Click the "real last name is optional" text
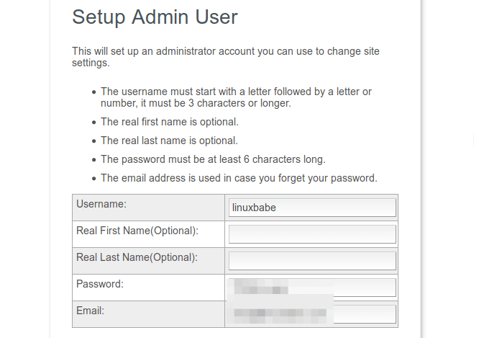Viewport: 479px width, 338px height. (x=169, y=141)
